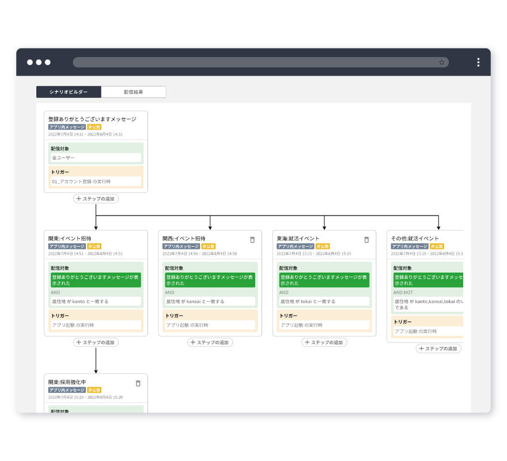Screen dimensions: 507x461
Task: Add a step under その他:就活イベント card
Action: [x=438, y=349]
